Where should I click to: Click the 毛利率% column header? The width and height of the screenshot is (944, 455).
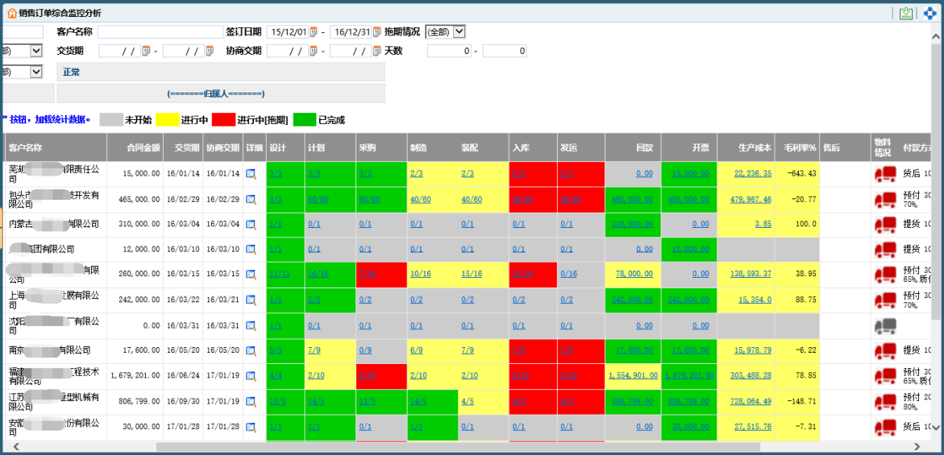coord(797,148)
